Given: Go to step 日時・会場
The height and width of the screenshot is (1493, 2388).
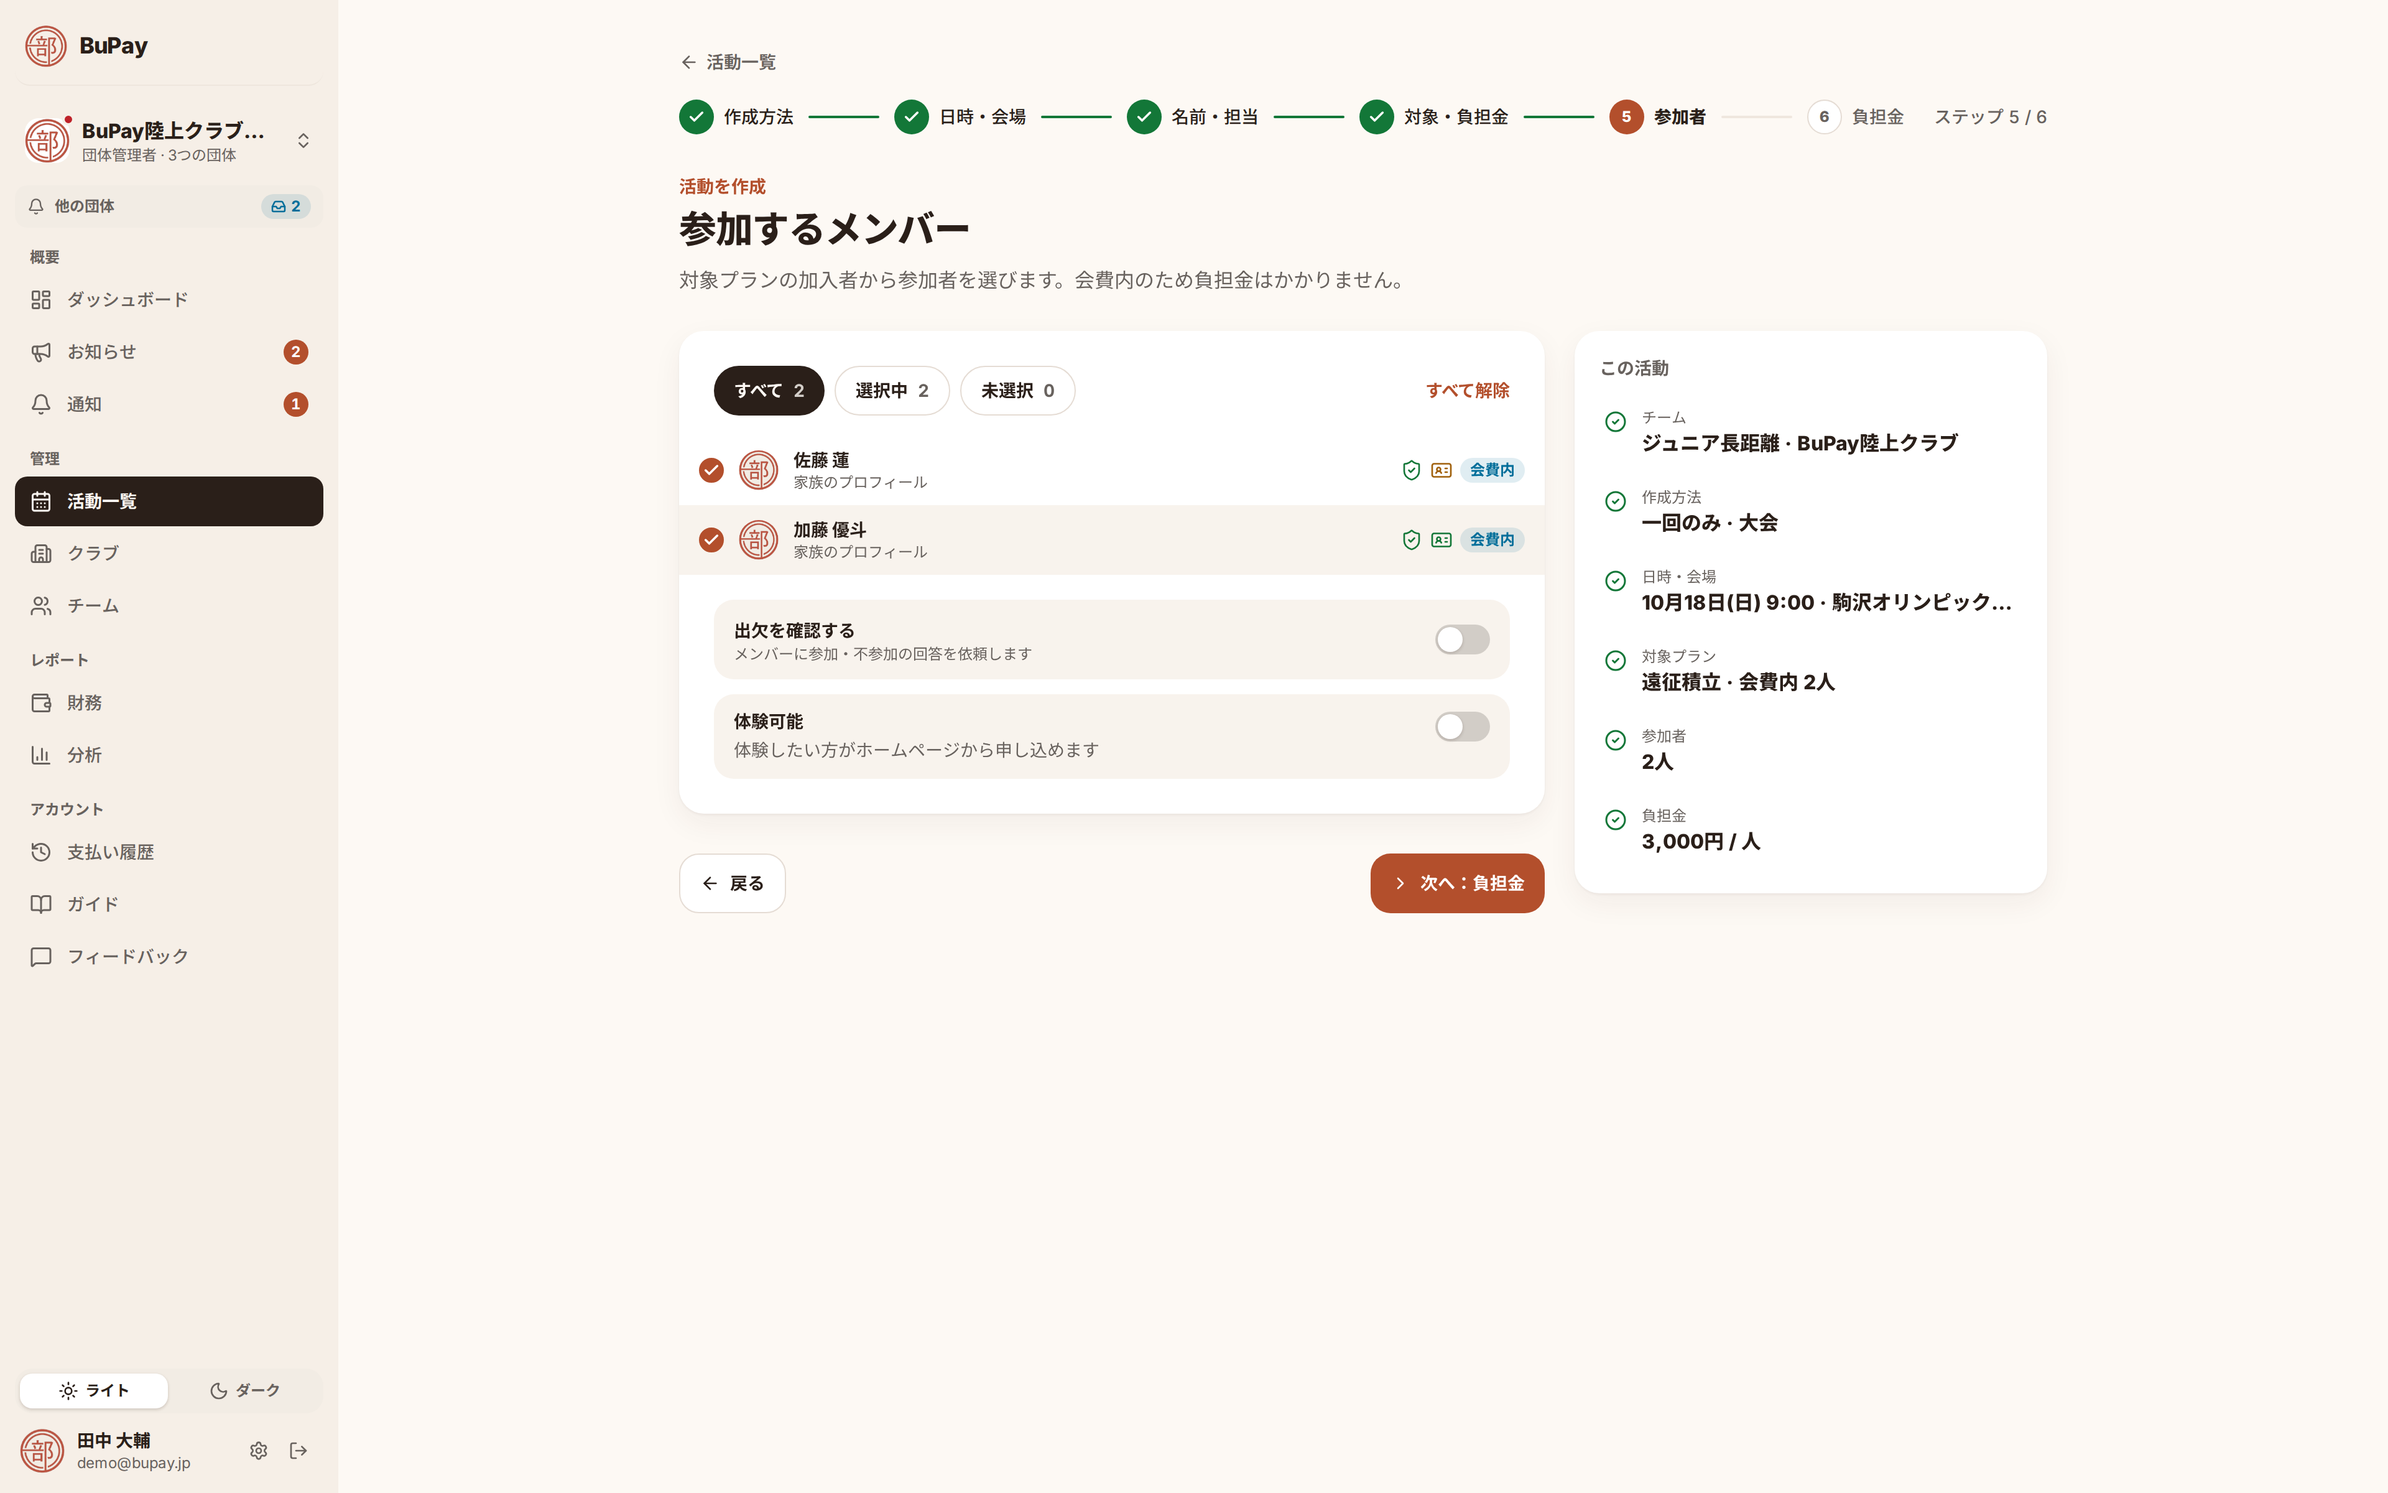Looking at the screenshot, I should tap(960, 116).
